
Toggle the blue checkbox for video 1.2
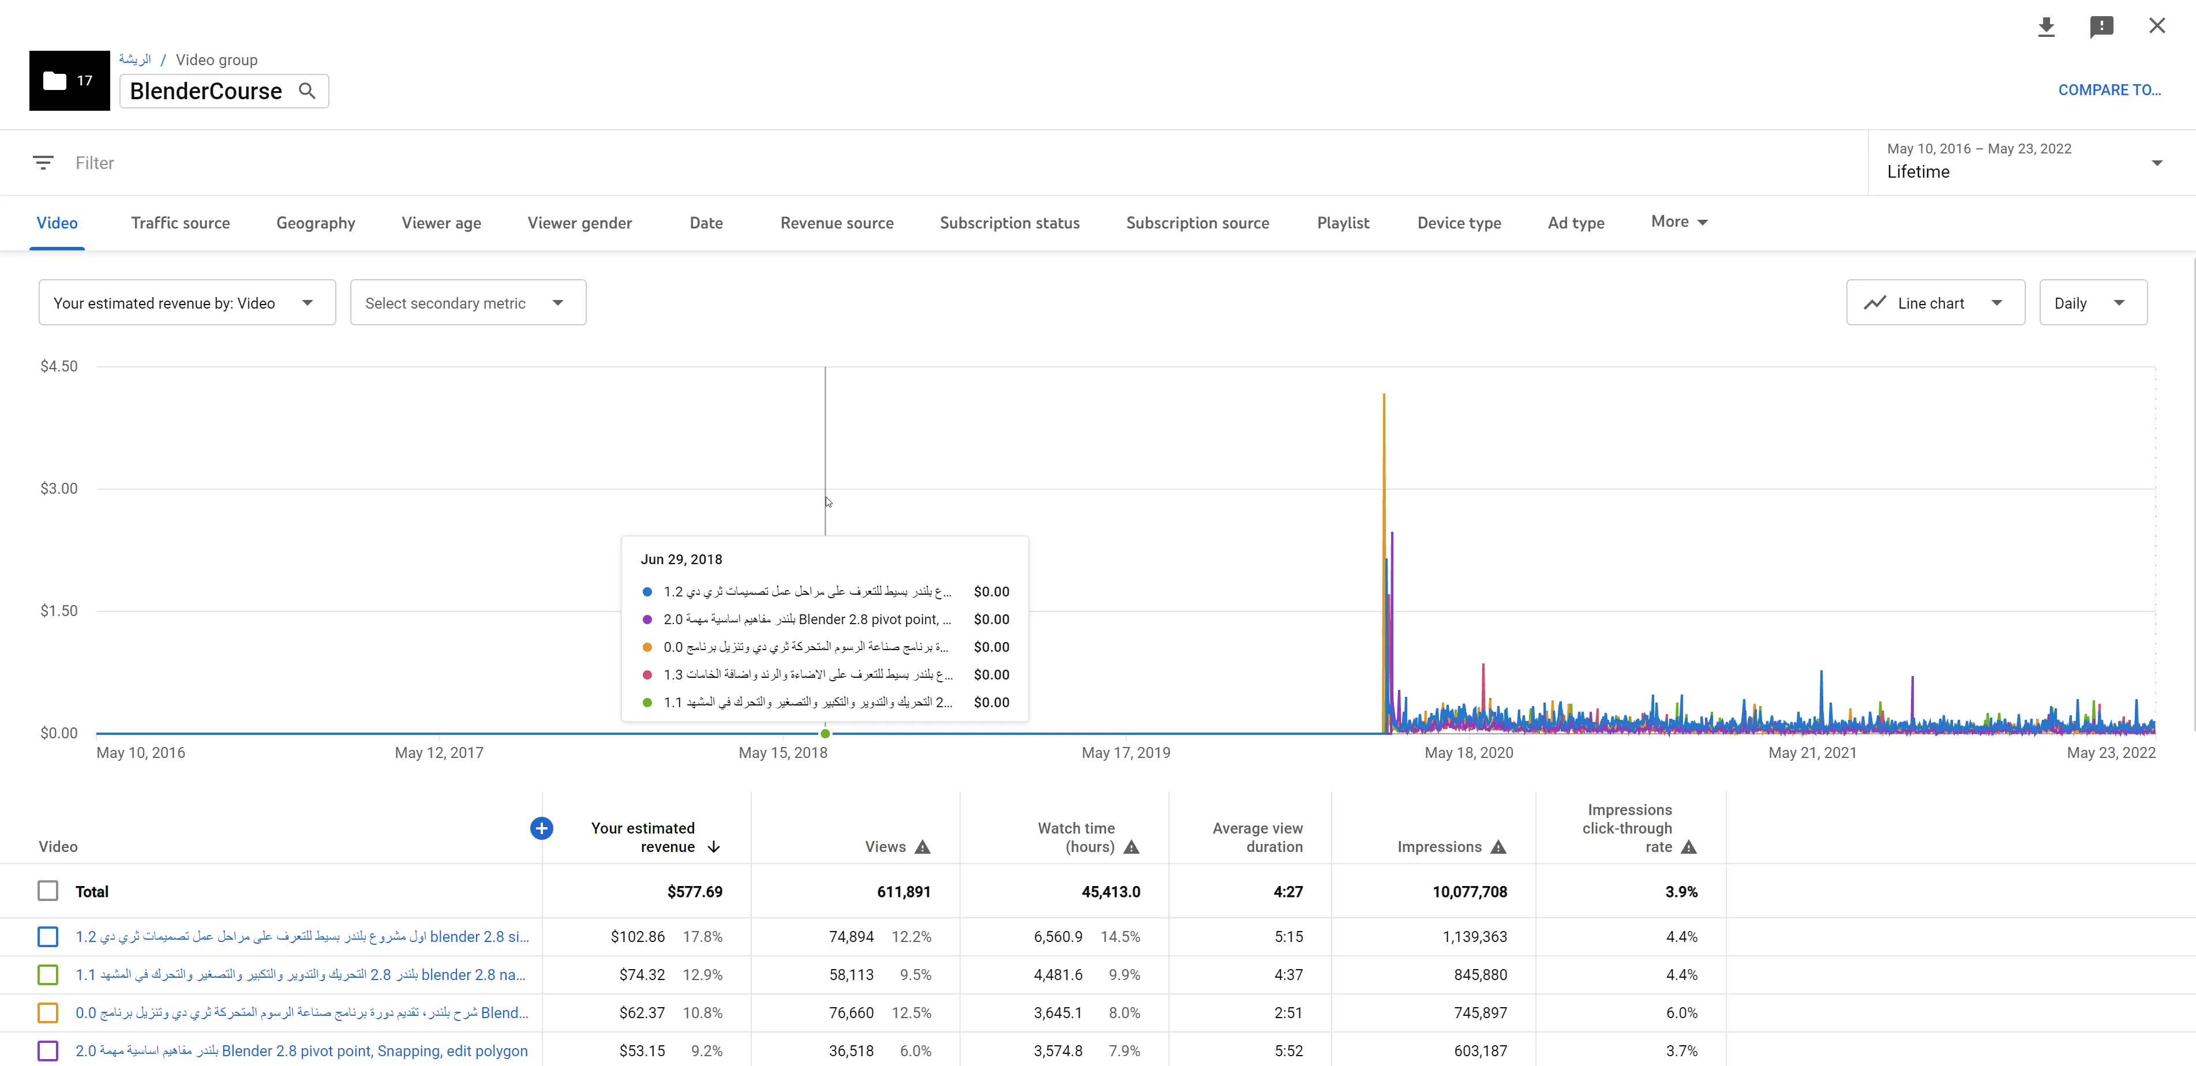48,936
